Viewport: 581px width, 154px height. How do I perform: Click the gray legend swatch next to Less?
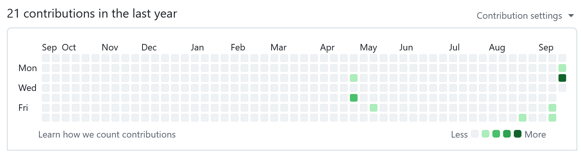475,134
